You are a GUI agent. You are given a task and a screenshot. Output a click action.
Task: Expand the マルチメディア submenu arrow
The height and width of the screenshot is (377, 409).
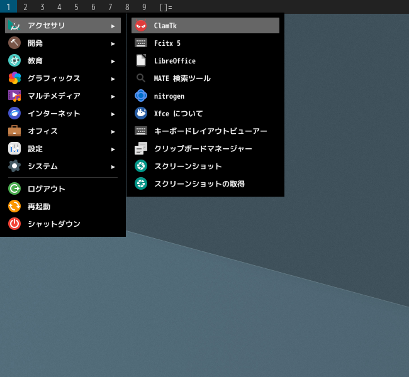tap(113, 96)
